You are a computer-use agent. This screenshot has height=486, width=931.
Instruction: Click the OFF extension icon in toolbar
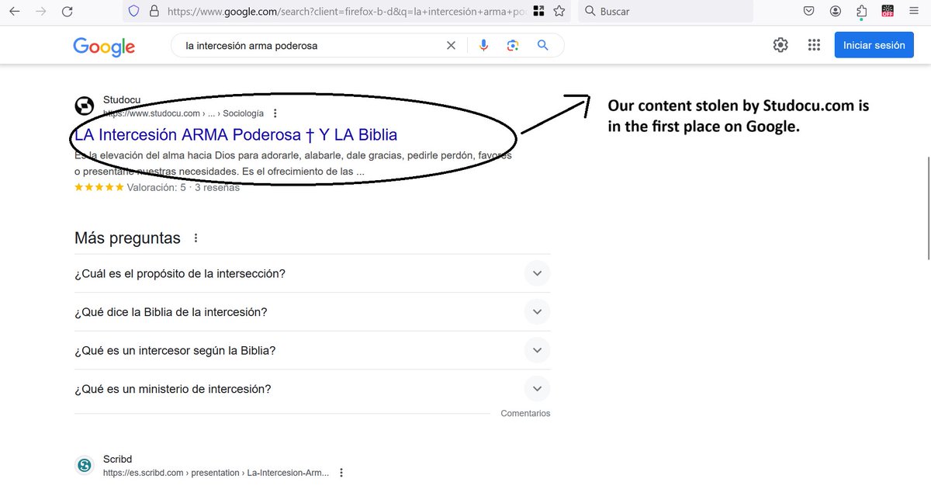tap(888, 12)
